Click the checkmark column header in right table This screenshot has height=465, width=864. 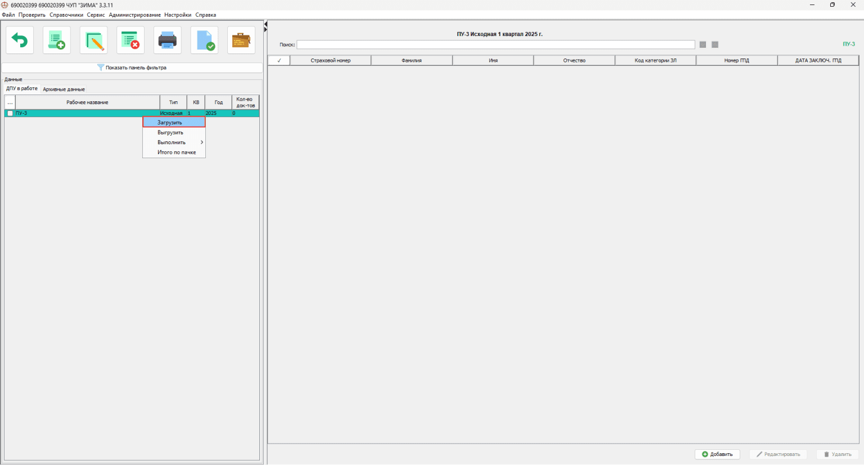click(x=279, y=60)
